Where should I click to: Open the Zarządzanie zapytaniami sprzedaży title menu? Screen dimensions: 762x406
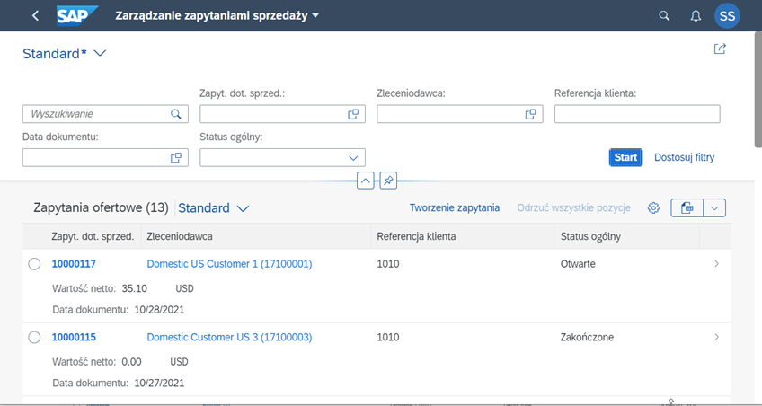(x=217, y=15)
